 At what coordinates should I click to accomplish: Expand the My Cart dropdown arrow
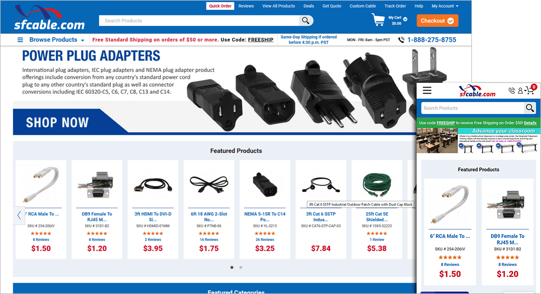click(405, 19)
